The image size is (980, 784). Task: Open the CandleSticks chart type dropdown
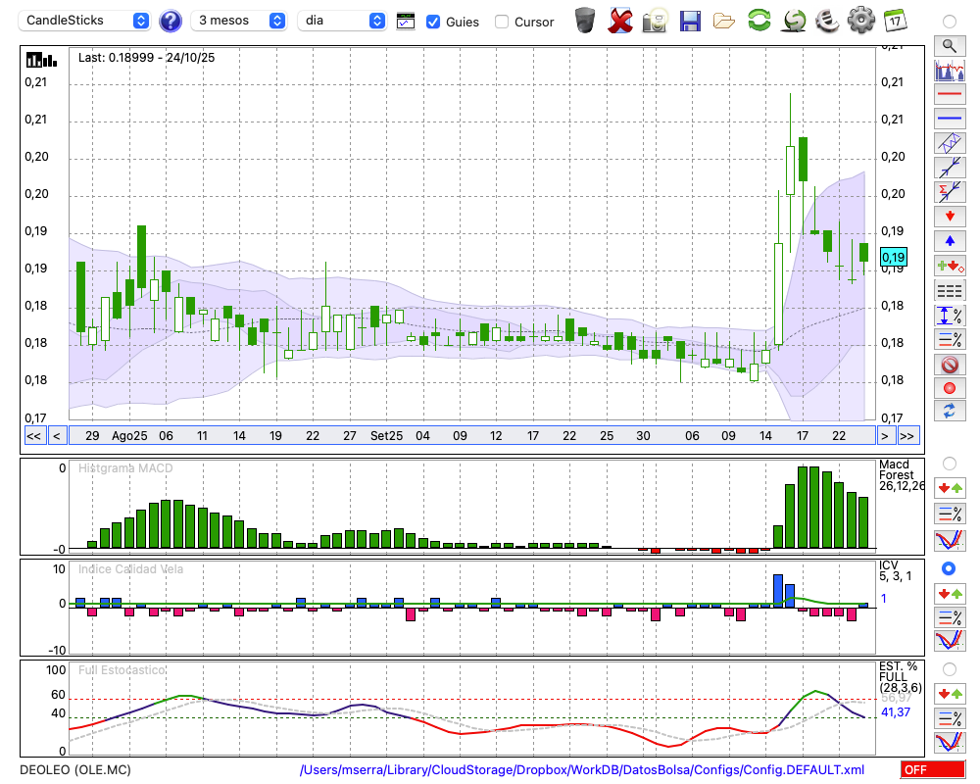click(x=86, y=21)
